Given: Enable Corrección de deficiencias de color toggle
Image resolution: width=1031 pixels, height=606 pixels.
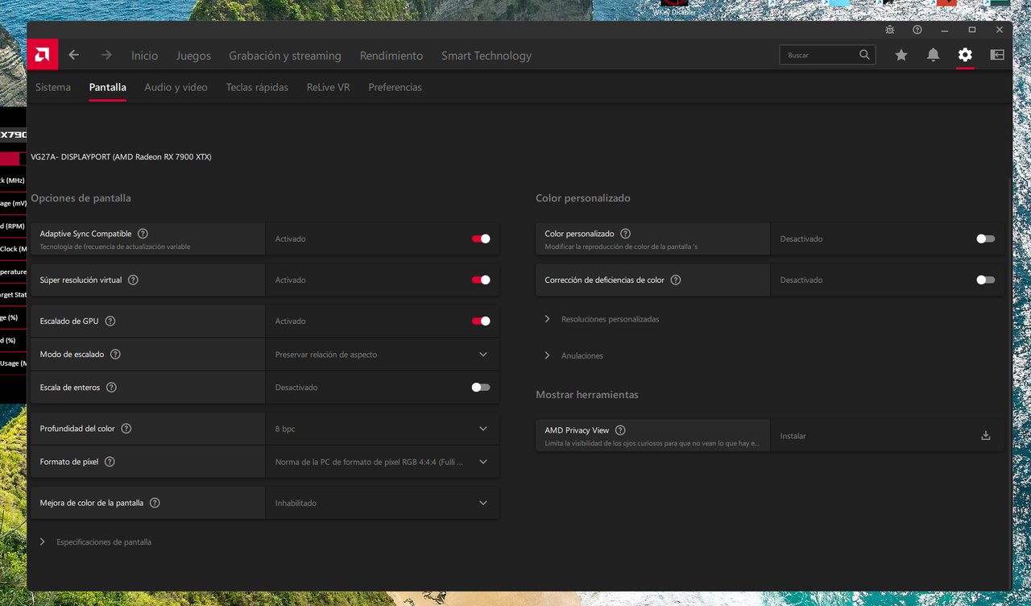Looking at the screenshot, I should [986, 280].
